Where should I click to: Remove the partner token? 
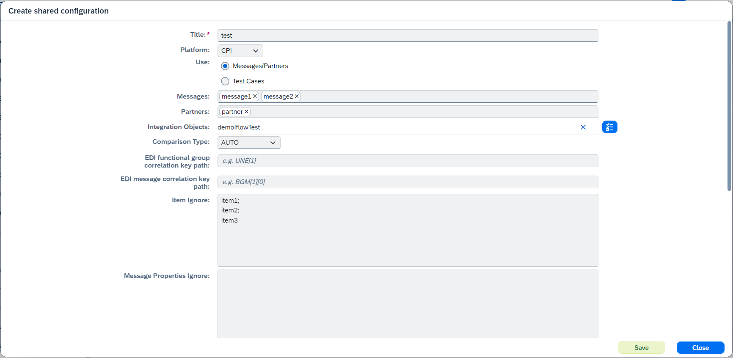[x=246, y=112]
